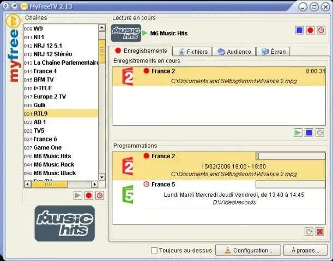This screenshot has height=261, width=333.
Task: Open the Fichiers tab
Action: coord(192,52)
